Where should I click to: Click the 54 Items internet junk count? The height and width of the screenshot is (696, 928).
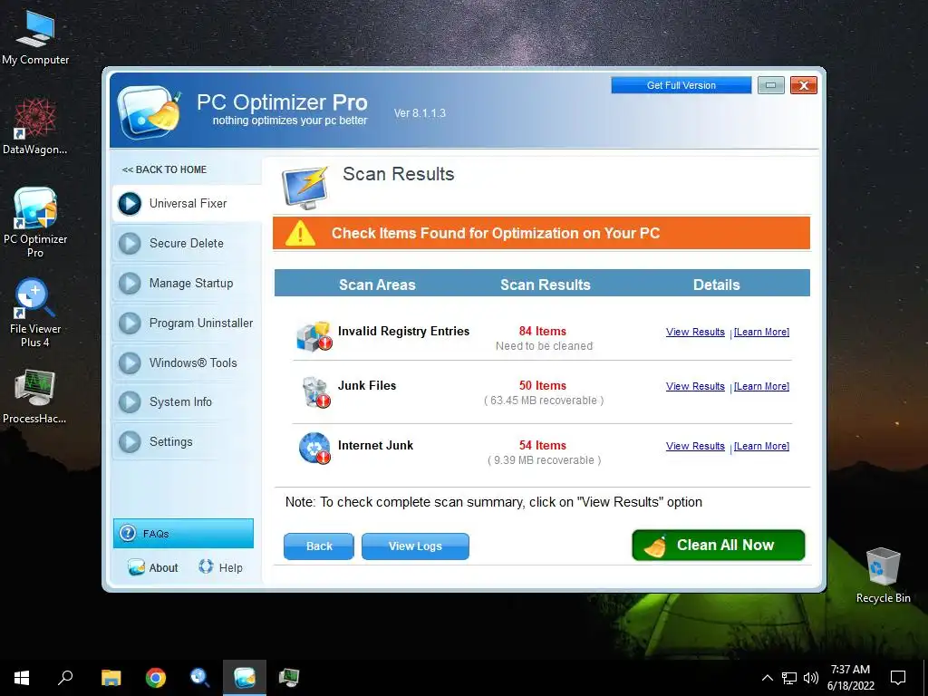pos(543,446)
